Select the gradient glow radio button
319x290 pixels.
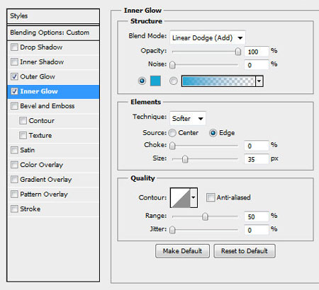pyautogui.click(x=173, y=81)
